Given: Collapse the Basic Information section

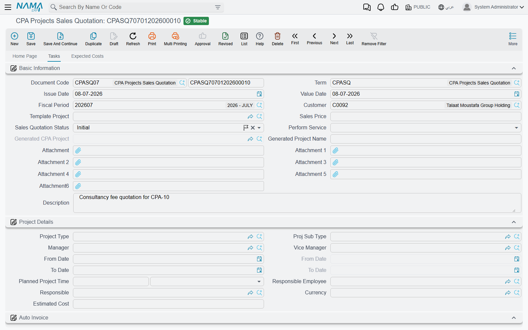Looking at the screenshot, I should 514,68.
